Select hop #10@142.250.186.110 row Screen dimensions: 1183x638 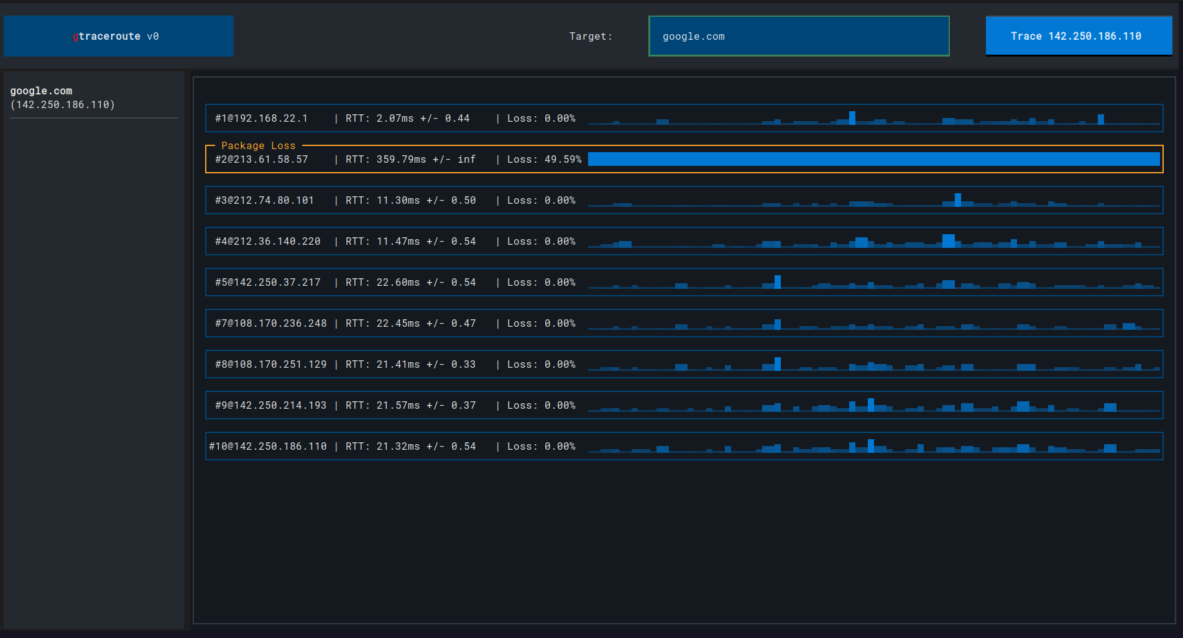[684, 446]
